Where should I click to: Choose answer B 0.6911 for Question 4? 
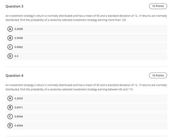point(86,107)
